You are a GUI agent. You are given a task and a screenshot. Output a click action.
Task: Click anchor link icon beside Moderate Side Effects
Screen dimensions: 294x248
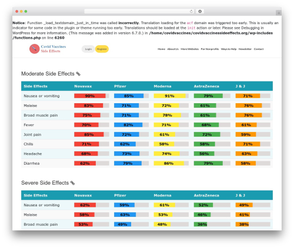pos(78,74)
